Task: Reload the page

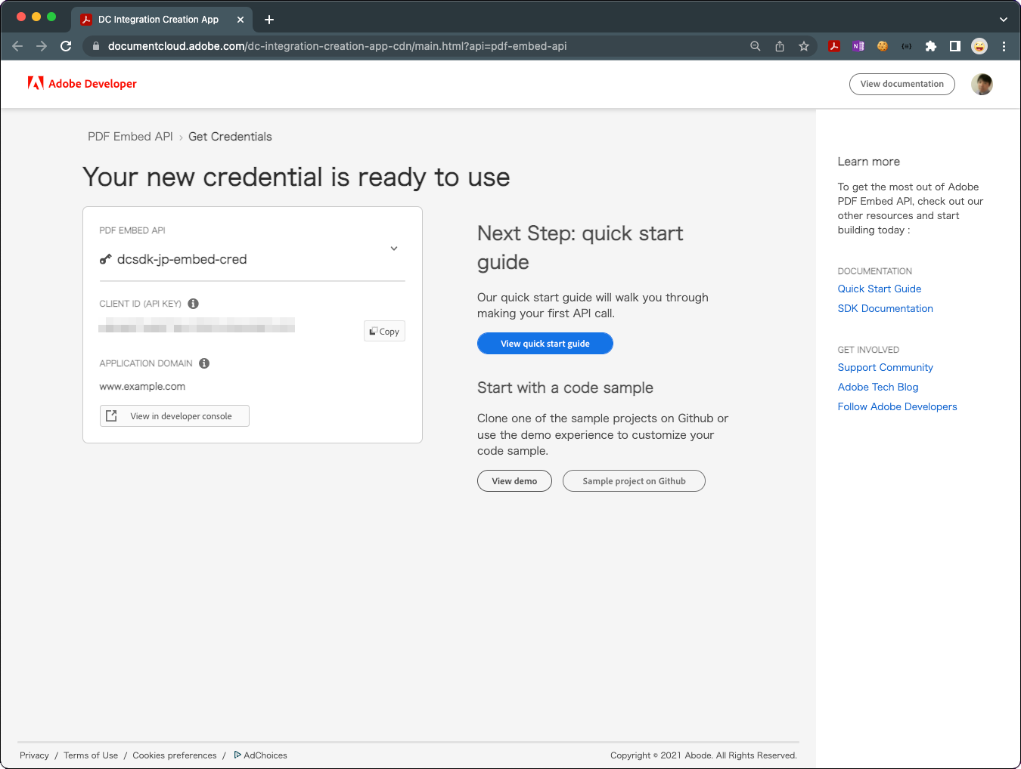Action: [66, 46]
